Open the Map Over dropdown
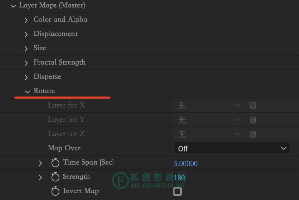299x200 pixels. (231, 148)
